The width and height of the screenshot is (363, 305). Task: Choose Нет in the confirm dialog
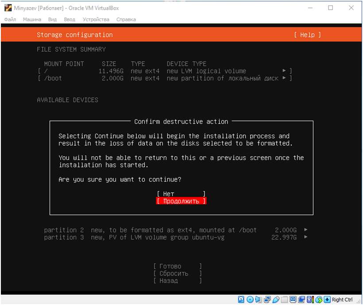click(181, 194)
